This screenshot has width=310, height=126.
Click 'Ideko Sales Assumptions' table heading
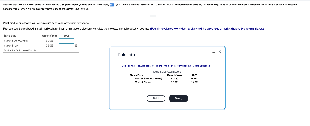coord(167,72)
